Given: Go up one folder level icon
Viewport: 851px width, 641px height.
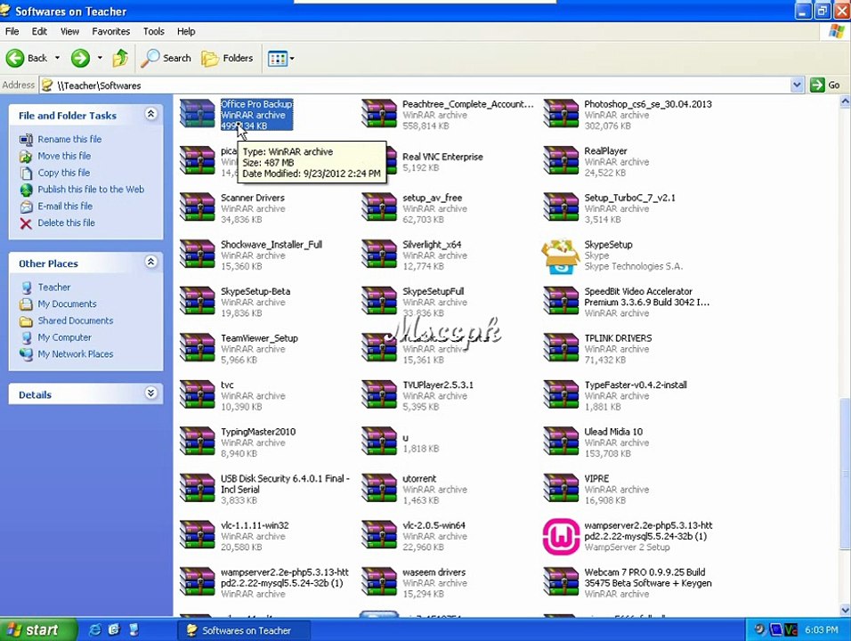Looking at the screenshot, I should tap(120, 58).
